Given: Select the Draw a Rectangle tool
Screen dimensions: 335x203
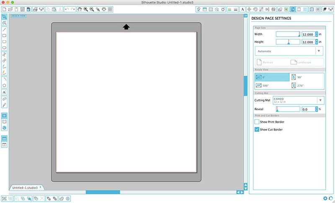Looking at the screenshot, I should (4, 36).
